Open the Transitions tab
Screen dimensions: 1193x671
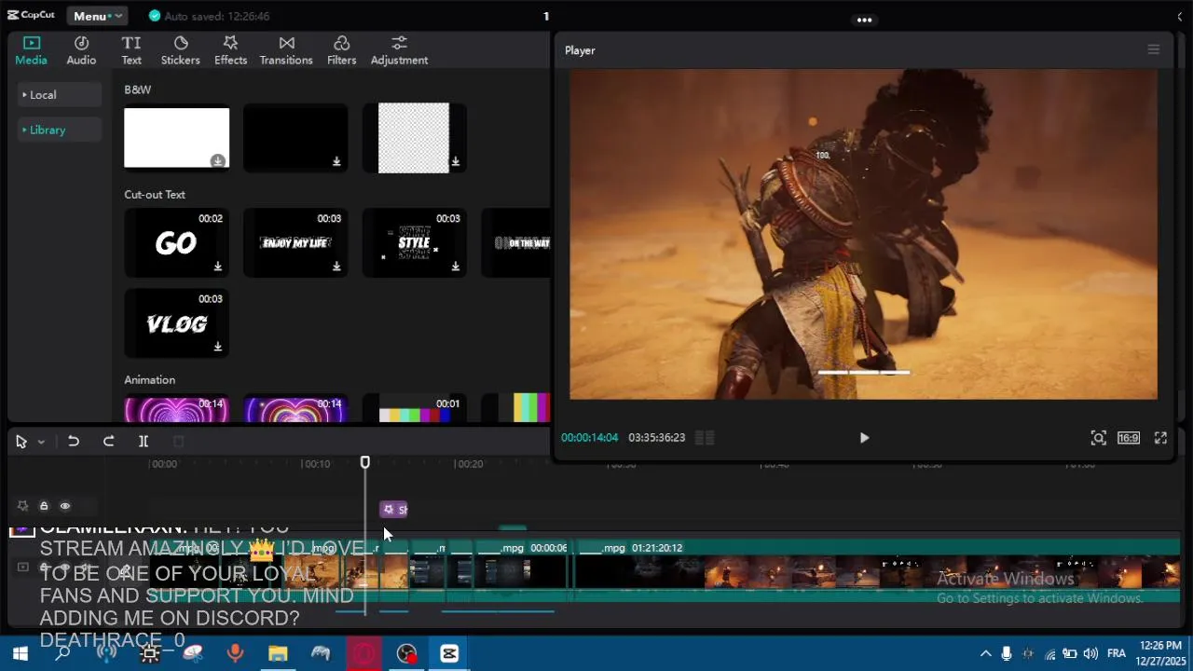pyautogui.click(x=286, y=50)
